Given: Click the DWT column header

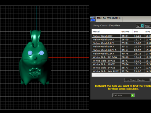Looking at the screenshot, I should (138, 32).
